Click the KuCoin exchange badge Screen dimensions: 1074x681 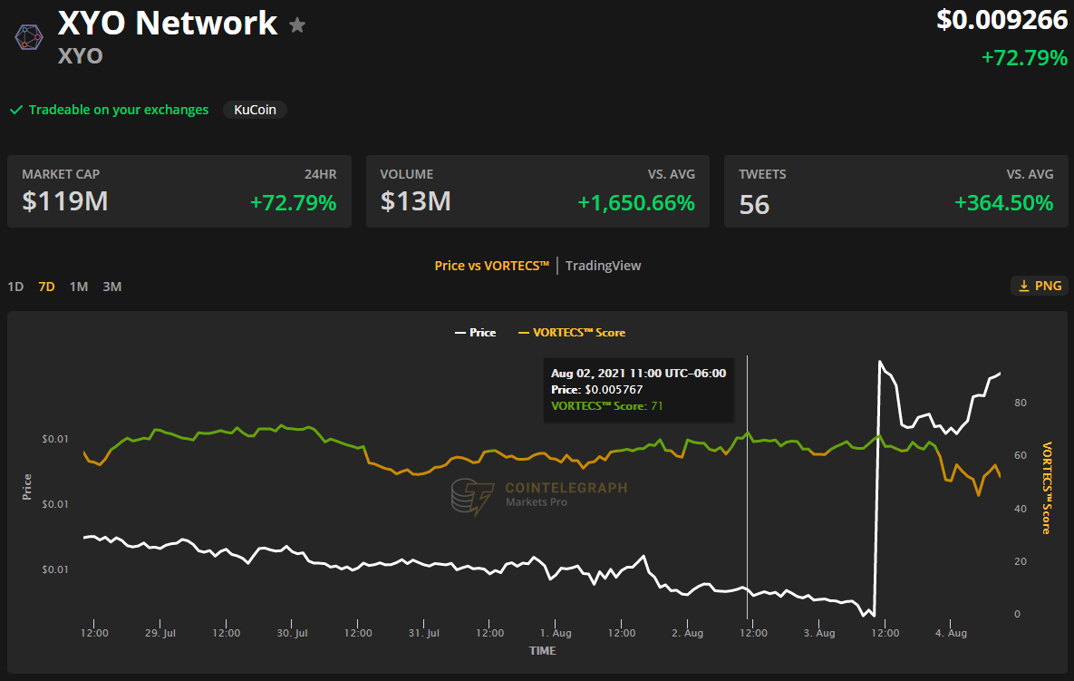click(255, 110)
